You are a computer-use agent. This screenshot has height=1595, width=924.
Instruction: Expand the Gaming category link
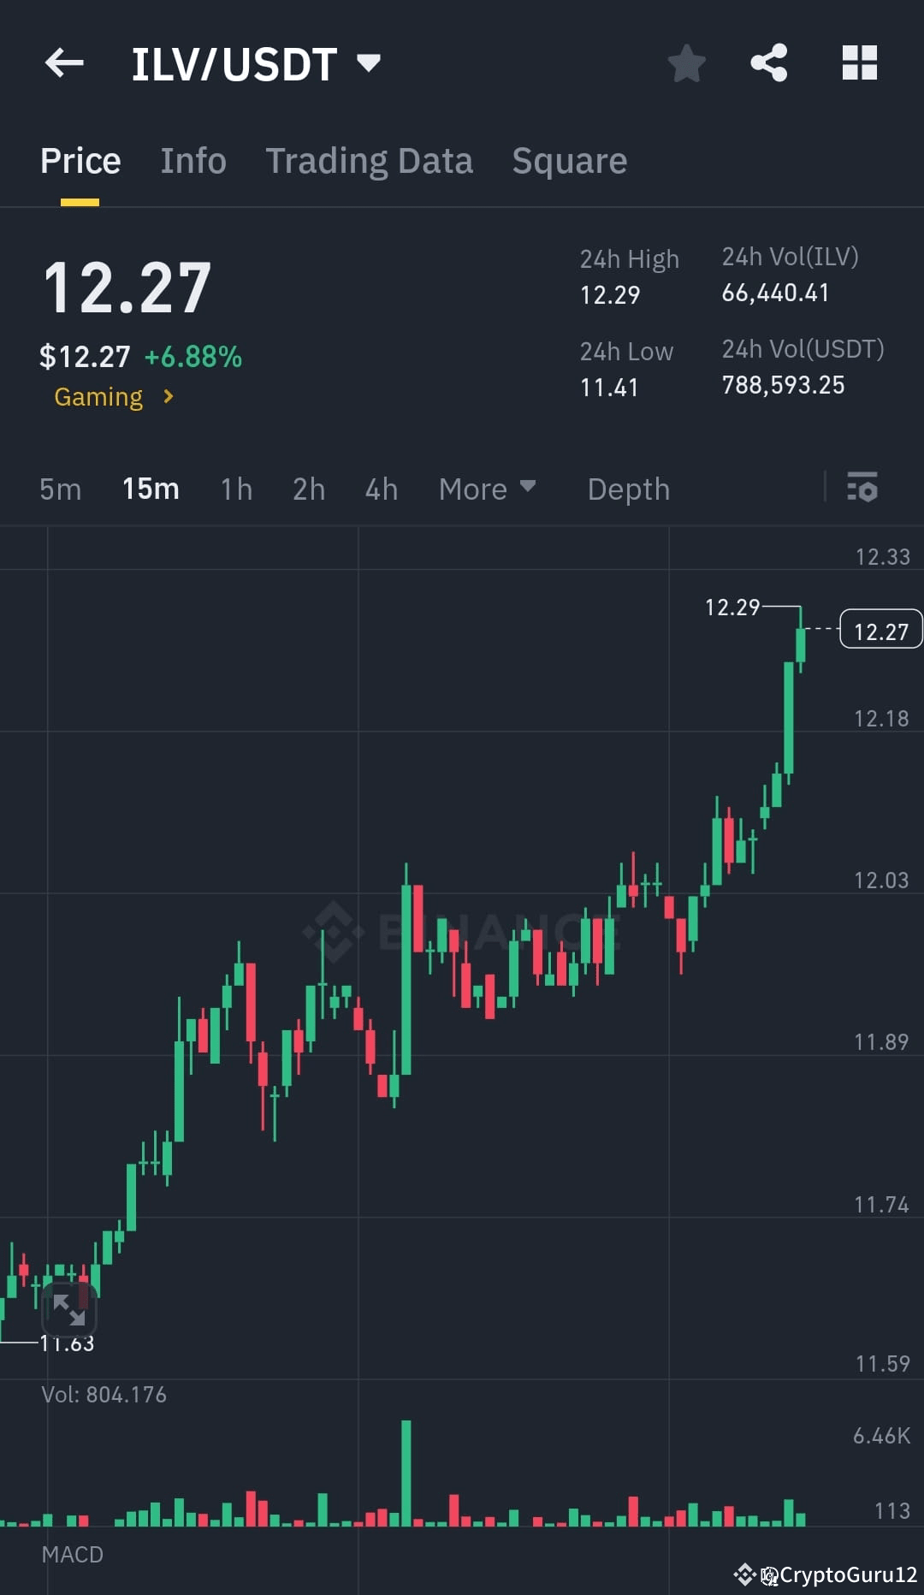[x=111, y=396]
